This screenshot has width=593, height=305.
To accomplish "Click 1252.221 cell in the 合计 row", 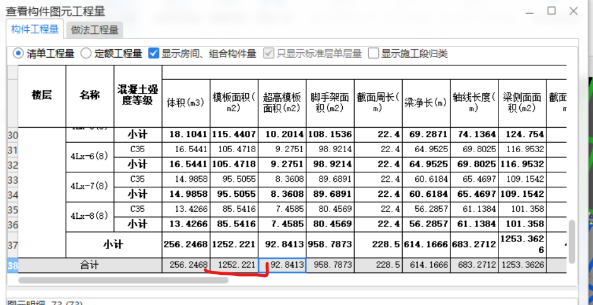I will (x=234, y=266).
